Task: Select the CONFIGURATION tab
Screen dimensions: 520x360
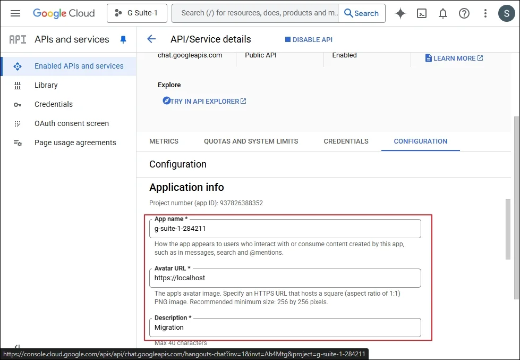Action: [421, 141]
